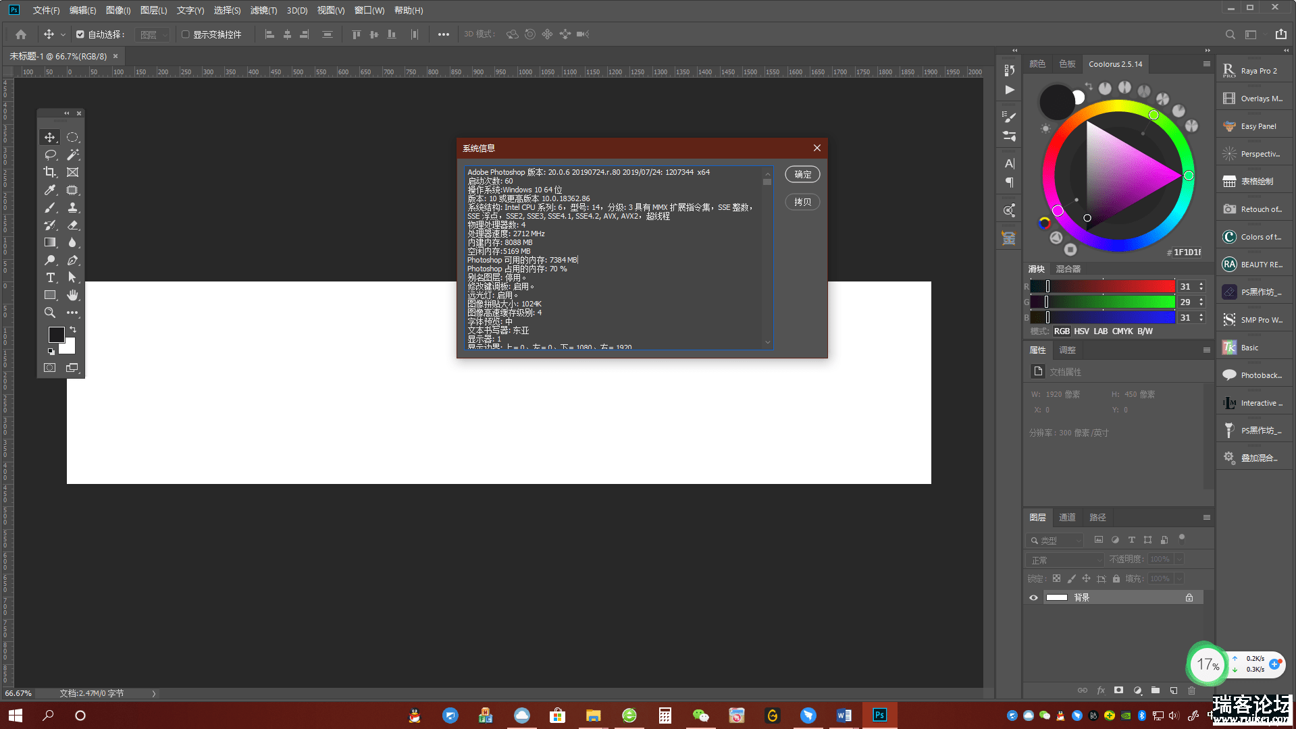The width and height of the screenshot is (1296, 729).
Task: Open the 滤镜(T) menu
Action: click(263, 10)
